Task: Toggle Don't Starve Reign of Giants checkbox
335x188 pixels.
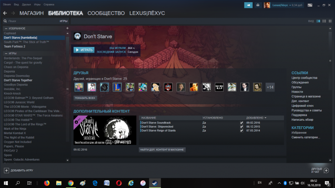Action: pyautogui.click(x=241, y=131)
